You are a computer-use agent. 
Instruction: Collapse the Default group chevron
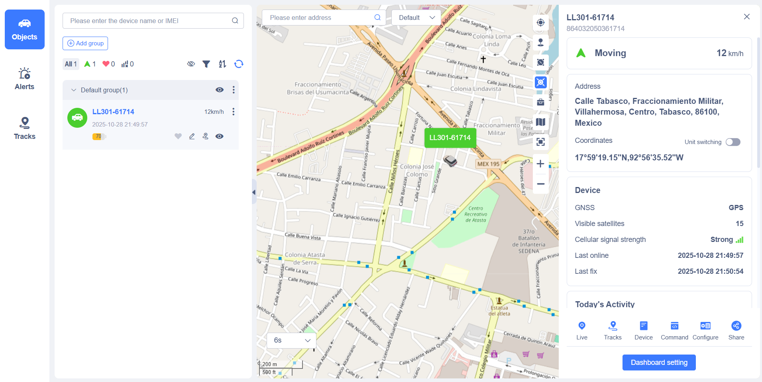(x=74, y=90)
